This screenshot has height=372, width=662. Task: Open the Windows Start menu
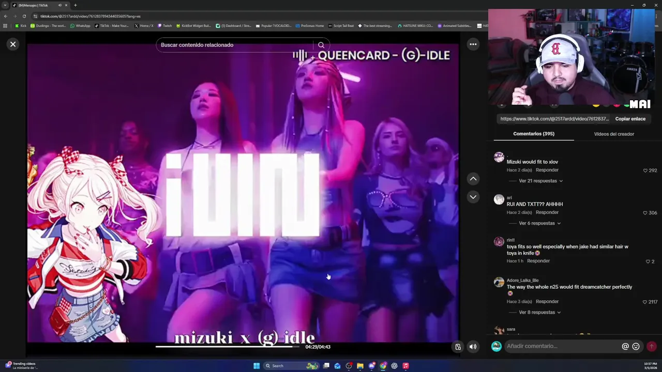(257, 366)
